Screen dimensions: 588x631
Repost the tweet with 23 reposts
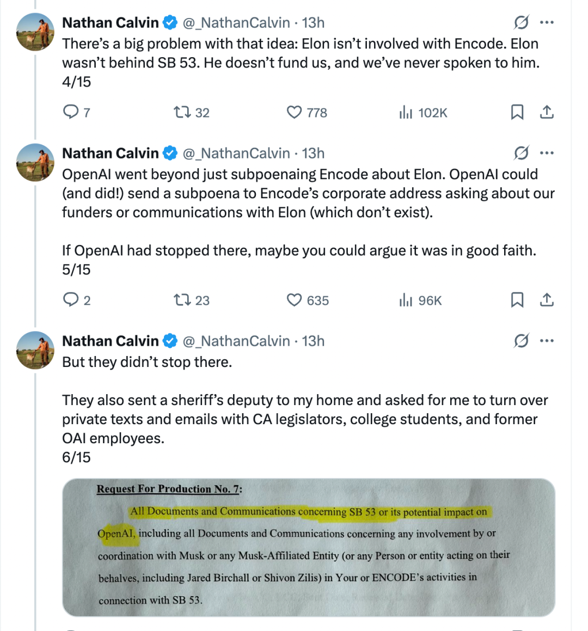tap(182, 300)
